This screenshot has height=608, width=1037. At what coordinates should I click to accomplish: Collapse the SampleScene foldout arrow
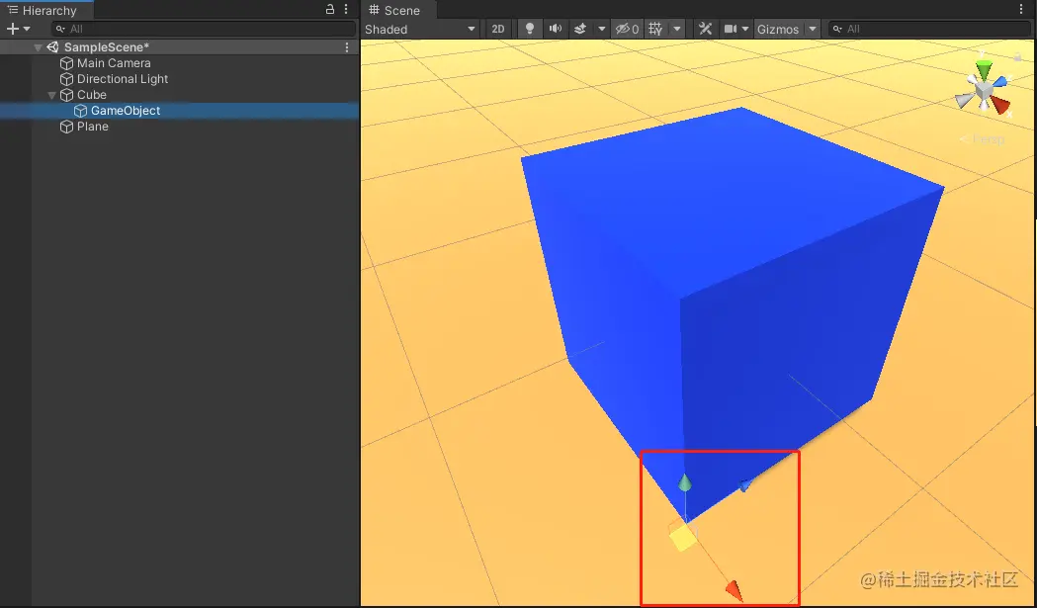click(39, 47)
